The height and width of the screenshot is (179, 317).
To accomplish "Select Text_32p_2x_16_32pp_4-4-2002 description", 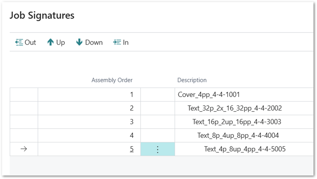I will click(x=234, y=108).
